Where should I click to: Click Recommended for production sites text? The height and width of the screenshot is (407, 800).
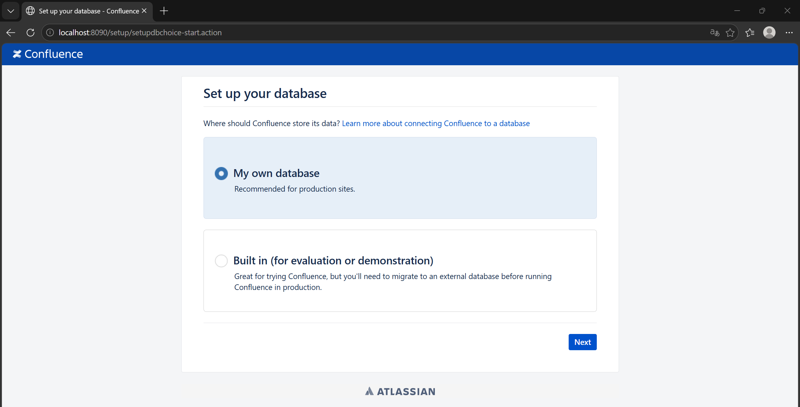294,189
